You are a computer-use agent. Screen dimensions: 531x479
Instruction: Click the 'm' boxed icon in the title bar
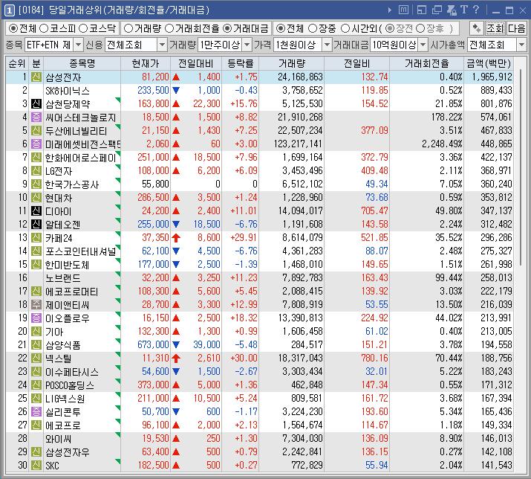click(403, 10)
